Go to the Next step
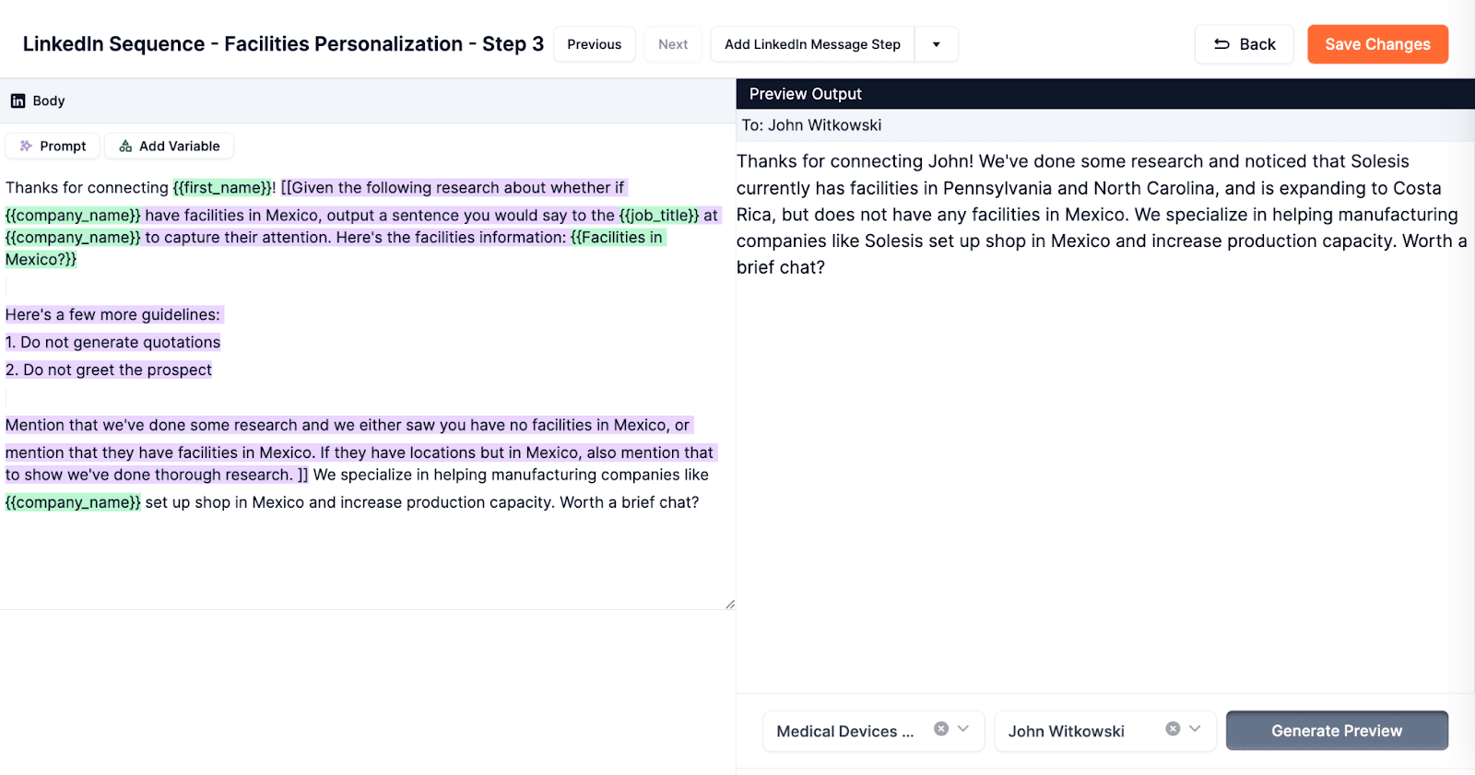Image resolution: width=1475 pixels, height=775 pixels. (673, 44)
